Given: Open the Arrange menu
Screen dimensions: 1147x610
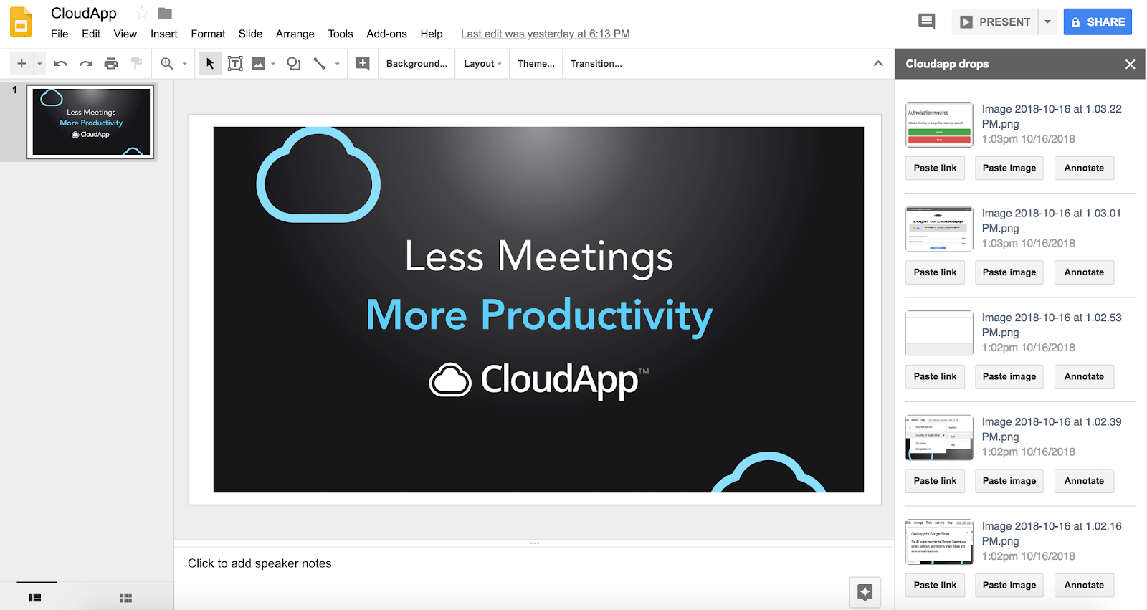Looking at the screenshot, I should point(295,34).
